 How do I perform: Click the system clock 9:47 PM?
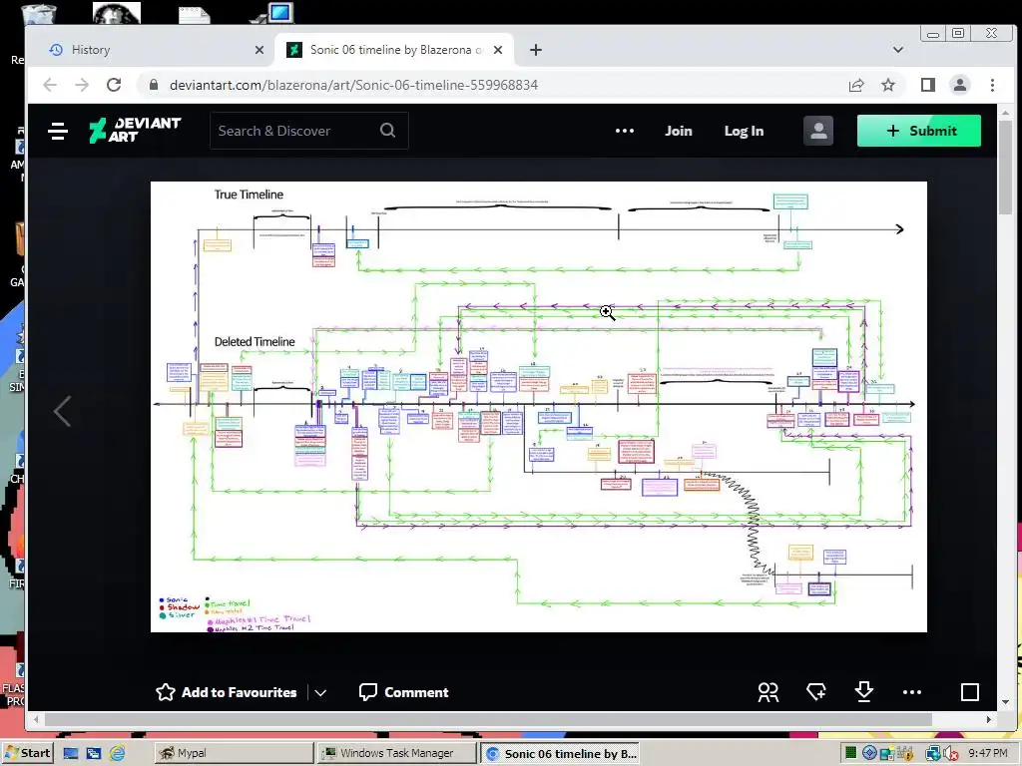[x=987, y=753]
